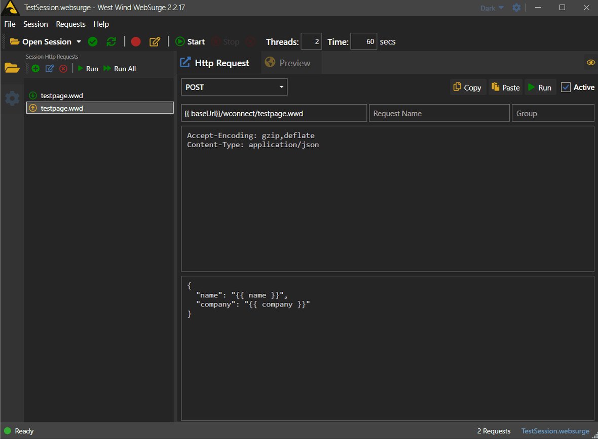The image size is (598, 439).
Task: Click the Paste button
Action: point(506,87)
